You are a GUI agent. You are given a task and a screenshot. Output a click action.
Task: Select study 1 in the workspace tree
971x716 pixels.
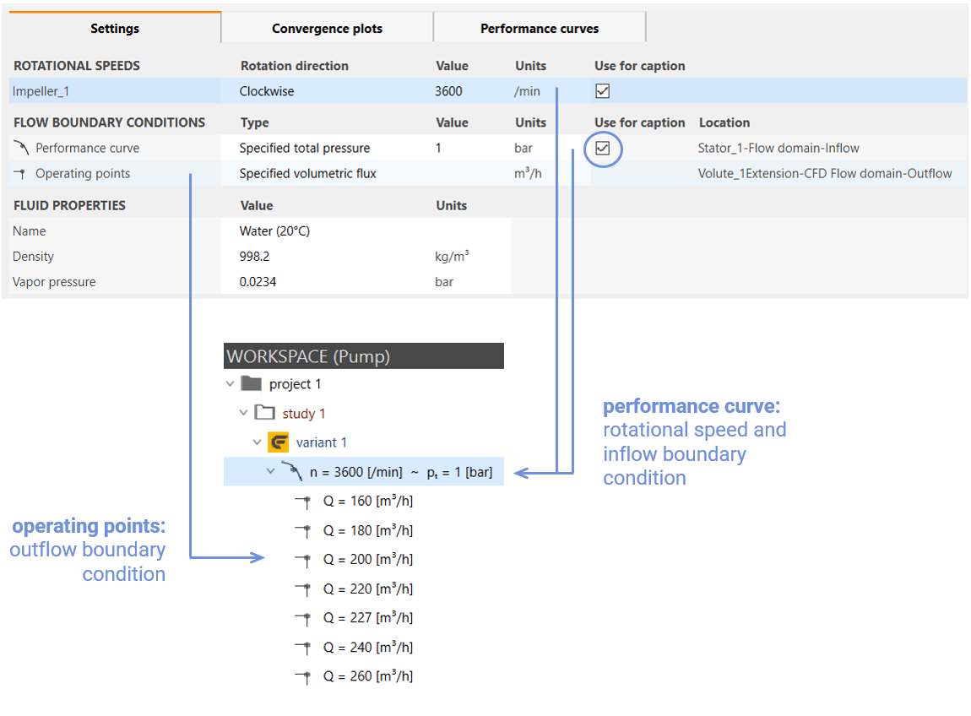pos(303,413)
